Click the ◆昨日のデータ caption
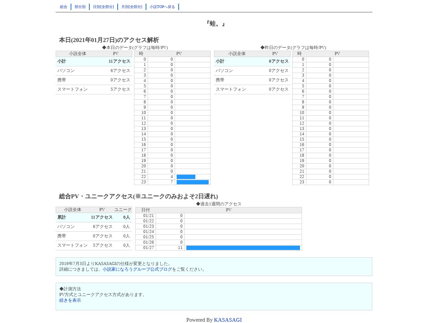Screen dimensions: 428x323 293,48
